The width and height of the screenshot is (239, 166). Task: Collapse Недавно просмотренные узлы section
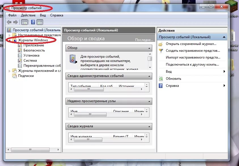click(149, 102)
